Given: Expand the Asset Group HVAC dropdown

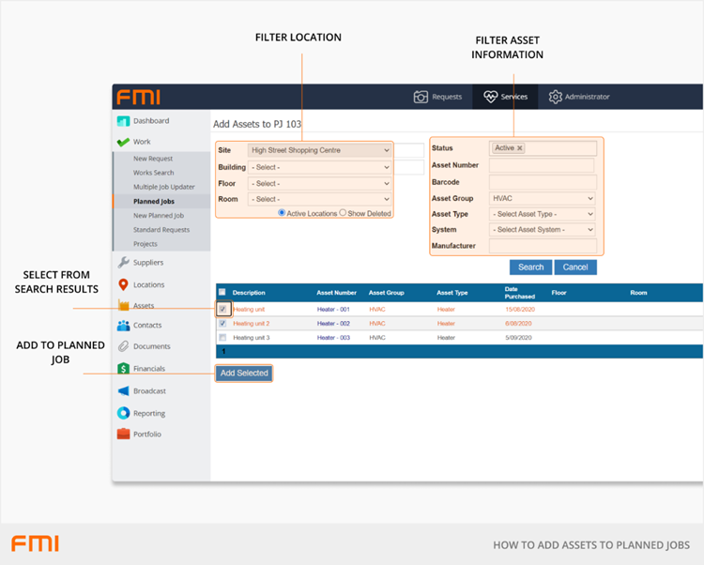Looking at the screenshot, I should point(543,199).
